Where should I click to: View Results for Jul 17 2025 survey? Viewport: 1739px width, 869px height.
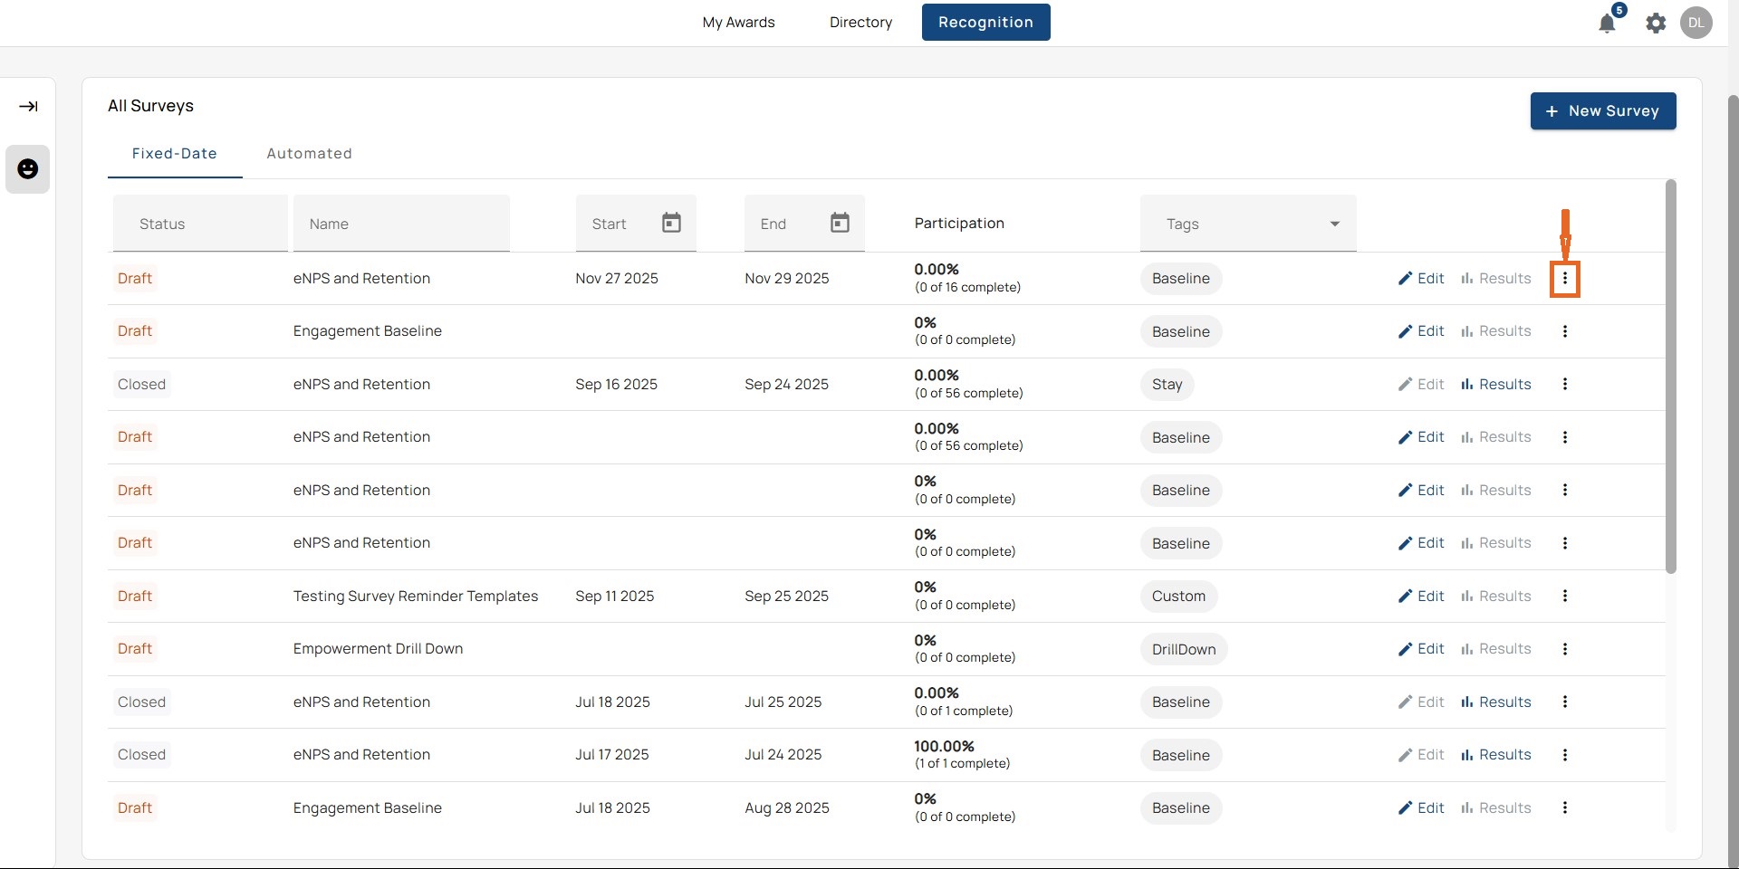coord(1495,755)
